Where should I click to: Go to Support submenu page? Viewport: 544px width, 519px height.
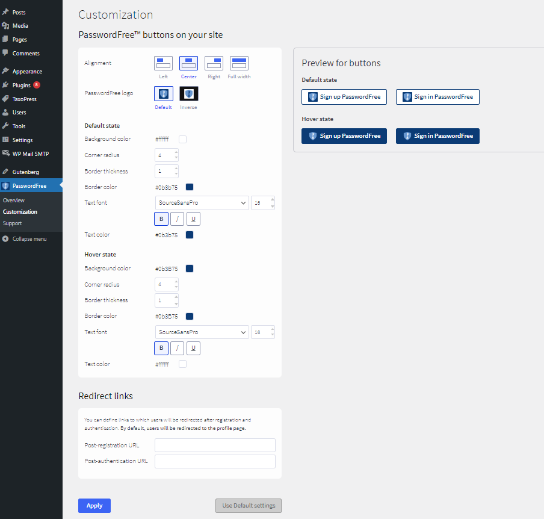[x=12, y=223]
